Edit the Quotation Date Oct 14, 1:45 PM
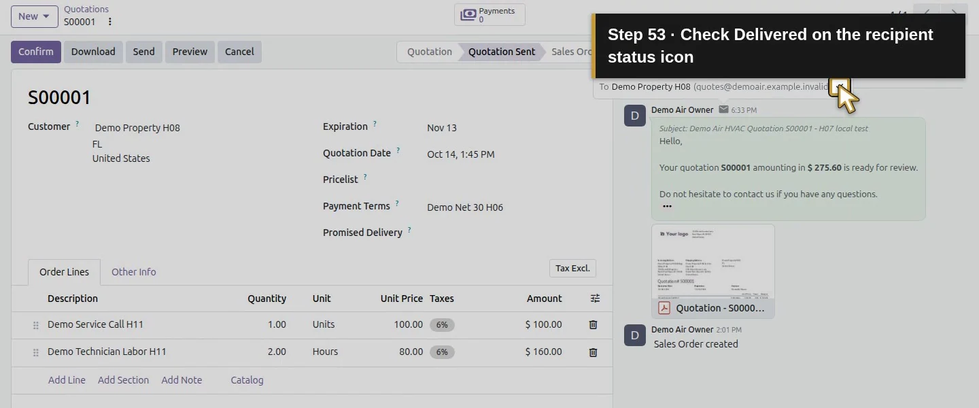This screenshot has height=408, width=979. click(461, 154)
